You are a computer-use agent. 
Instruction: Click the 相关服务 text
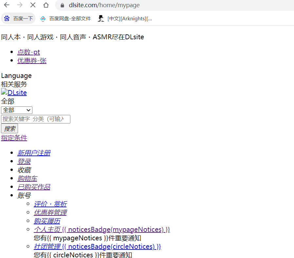pos(14,84)
